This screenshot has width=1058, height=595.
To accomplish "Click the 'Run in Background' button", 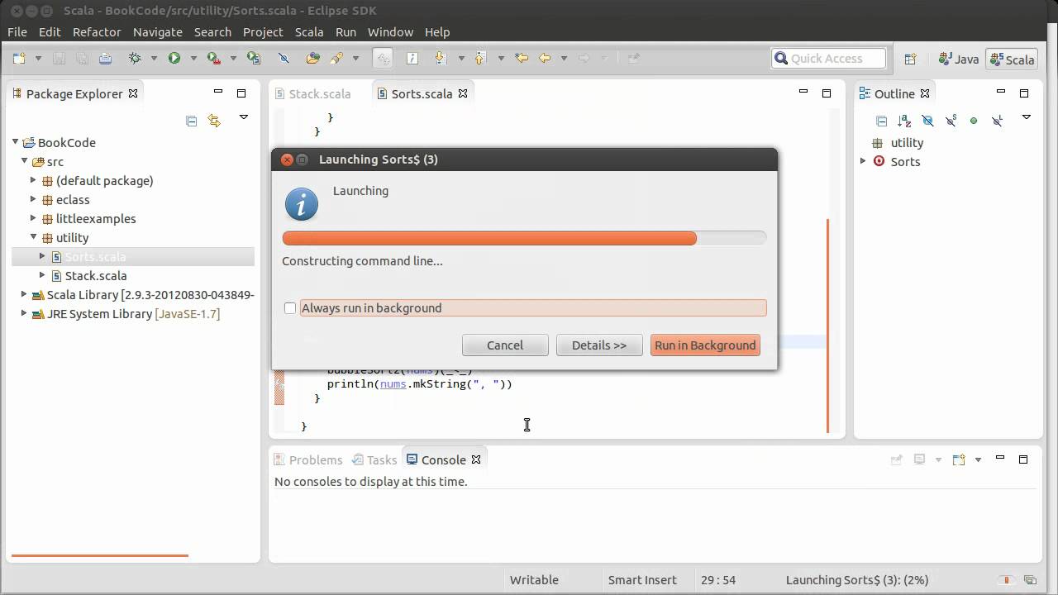I will click(705, 345).
